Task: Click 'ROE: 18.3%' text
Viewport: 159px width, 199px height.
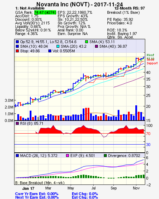Action: (117, 30)
